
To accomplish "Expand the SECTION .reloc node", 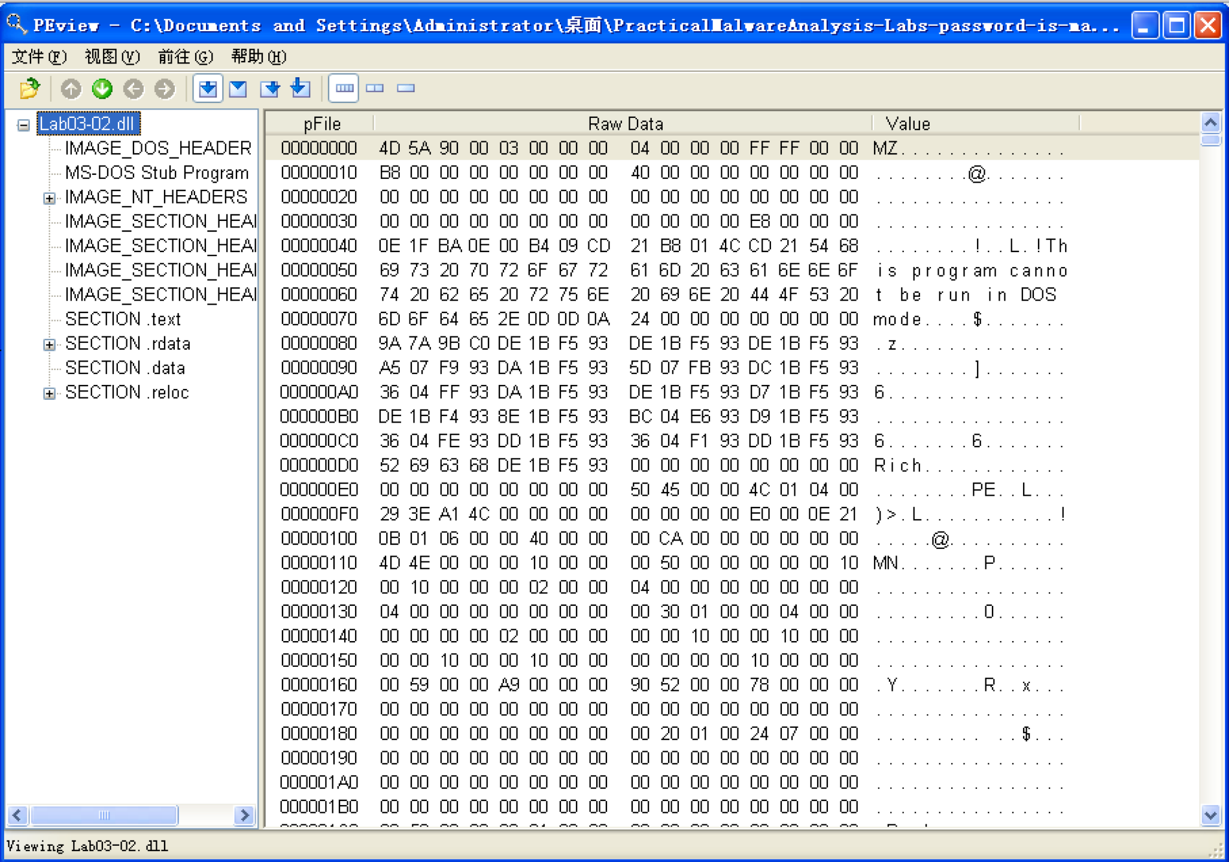I will coord(50,394).
